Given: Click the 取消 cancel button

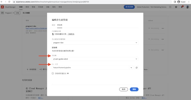Looking at the screenshot, I should tap(124, 89).
